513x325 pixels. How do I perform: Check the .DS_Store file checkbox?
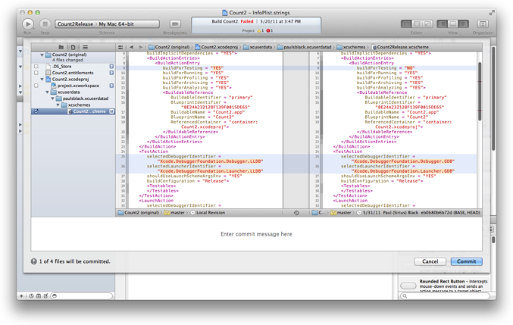click(x=36, y=67)
